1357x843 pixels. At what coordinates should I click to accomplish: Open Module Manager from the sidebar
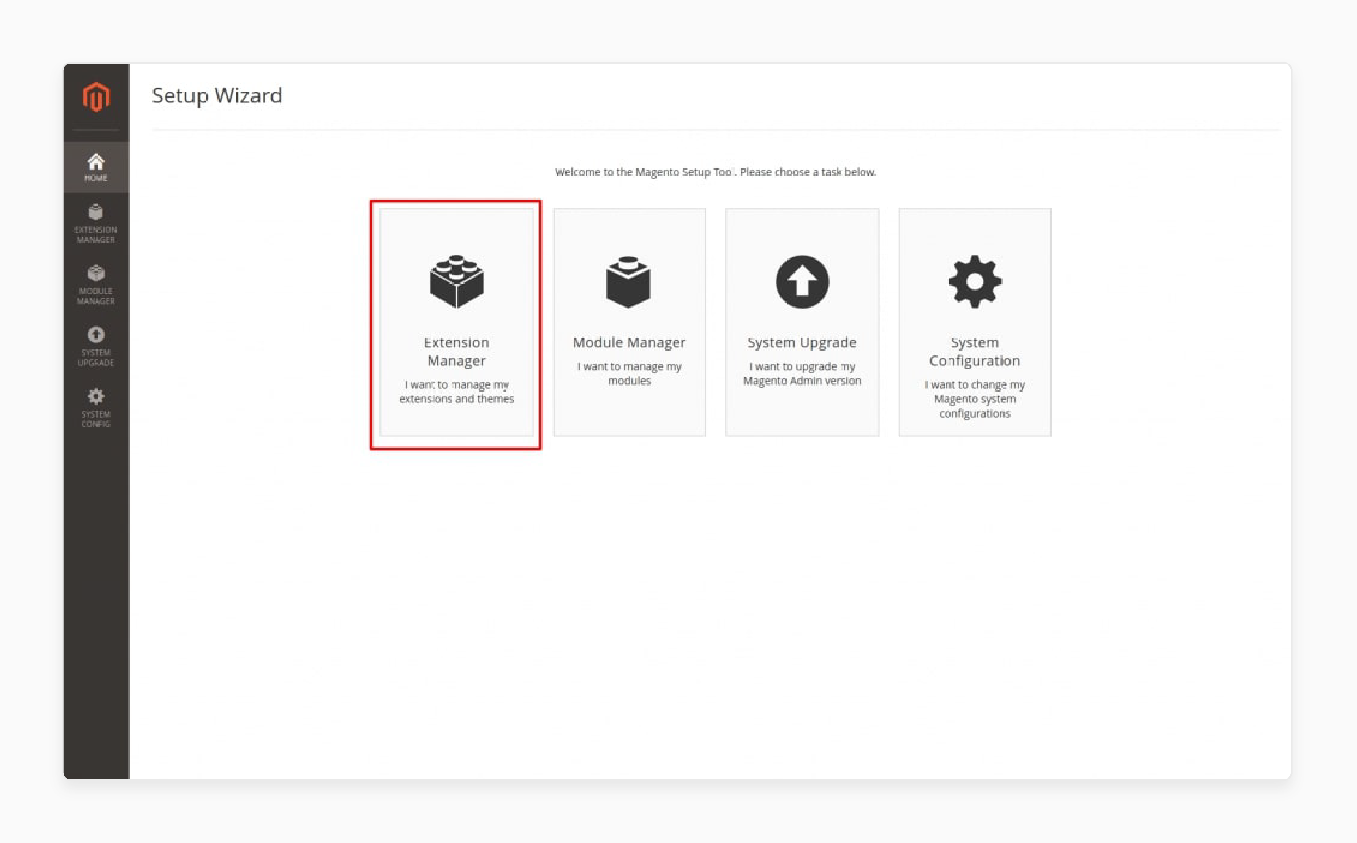(96, 285)
